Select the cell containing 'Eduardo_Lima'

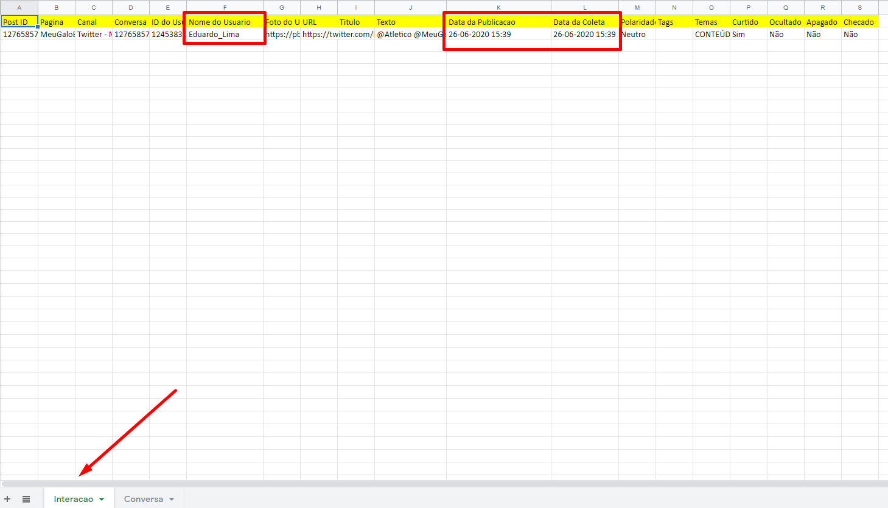(x=225, y=34)
